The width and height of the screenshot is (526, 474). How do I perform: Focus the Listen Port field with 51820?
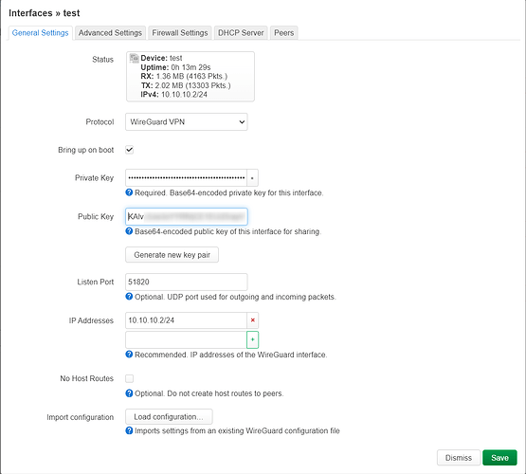tap(187, 282)
